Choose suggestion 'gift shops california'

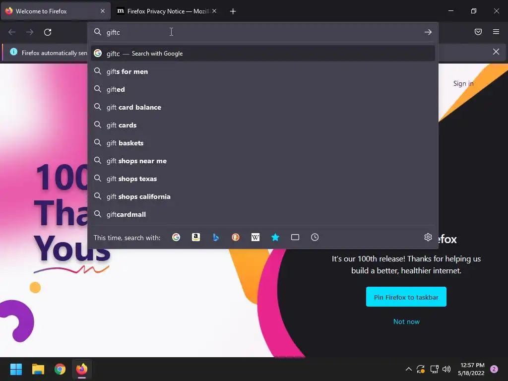[x=263, y=196]
